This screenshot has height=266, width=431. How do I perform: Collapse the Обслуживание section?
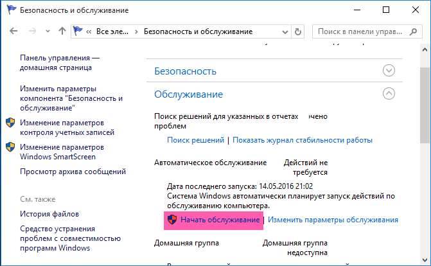pos(388,94)
